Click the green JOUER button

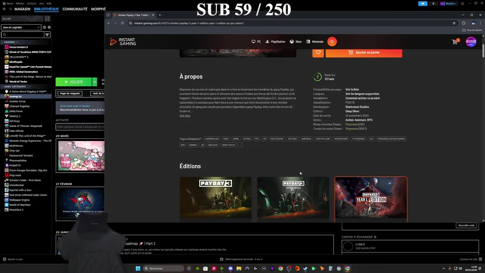click(74, 82)
